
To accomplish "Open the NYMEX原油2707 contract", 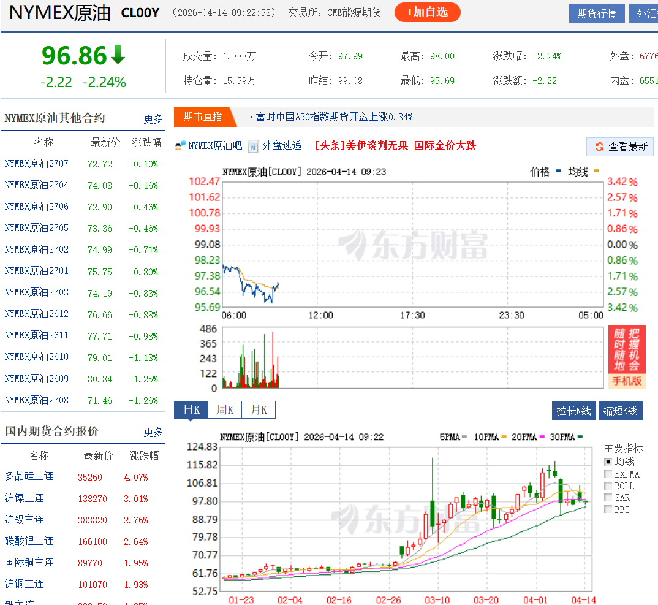I will tap(37, 163).
